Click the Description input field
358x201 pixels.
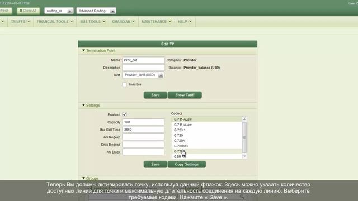coord(143,68)
